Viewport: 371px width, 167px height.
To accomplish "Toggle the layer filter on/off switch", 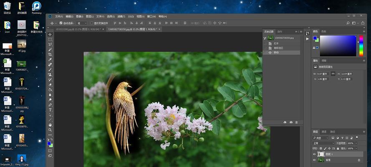I will pos(357,137).
